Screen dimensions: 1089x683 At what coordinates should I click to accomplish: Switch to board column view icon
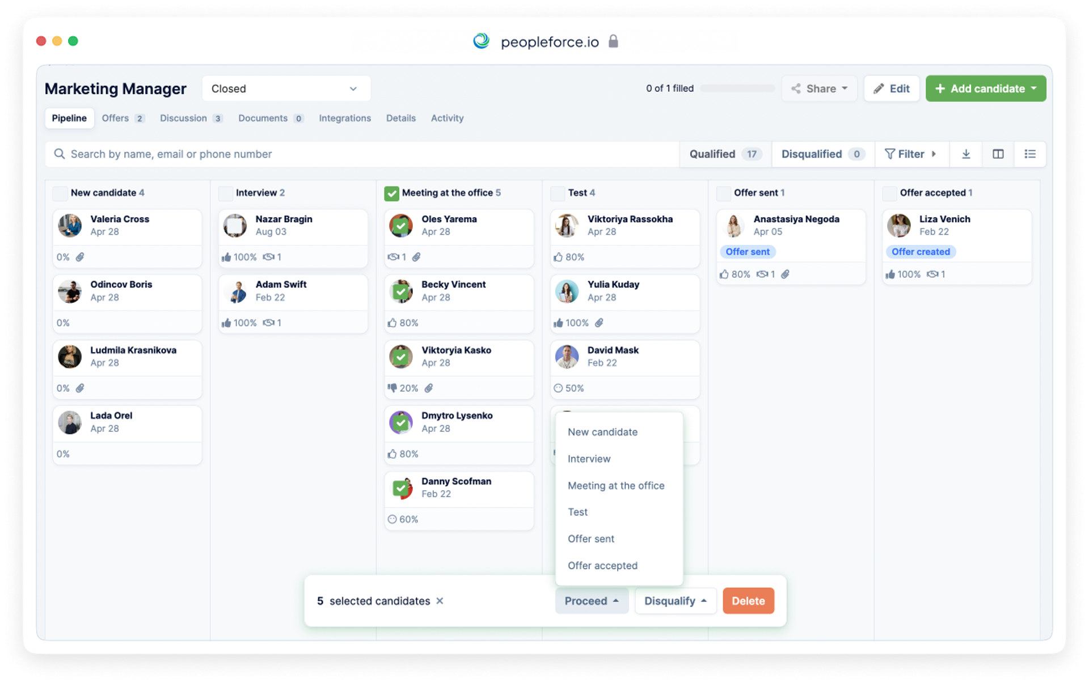[x=998, y=154]
